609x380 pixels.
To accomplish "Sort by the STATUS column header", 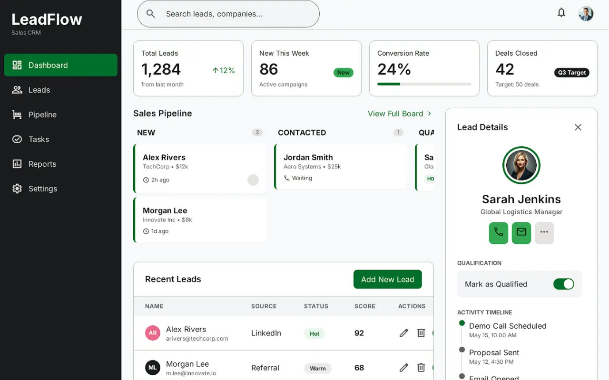I will click(x=316, y=306).
